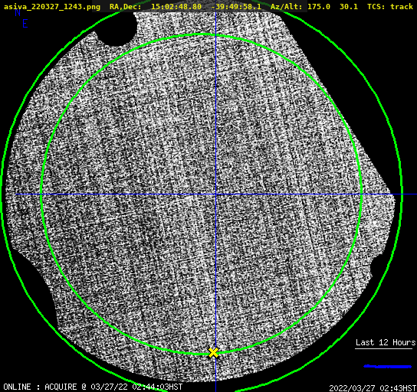Click the yellow X telescope position marker
417x392 pixels.
[213, 352]
